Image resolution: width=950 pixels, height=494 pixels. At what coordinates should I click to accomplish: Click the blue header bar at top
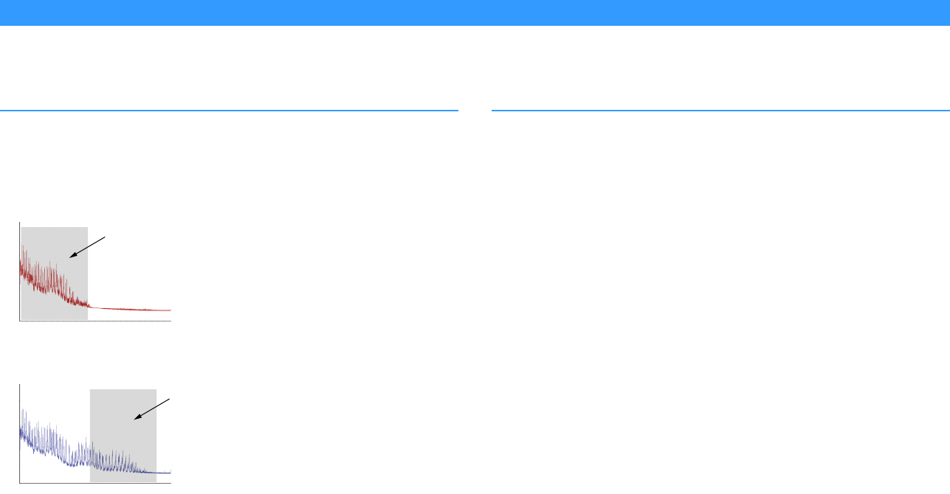tap(475, 13)
